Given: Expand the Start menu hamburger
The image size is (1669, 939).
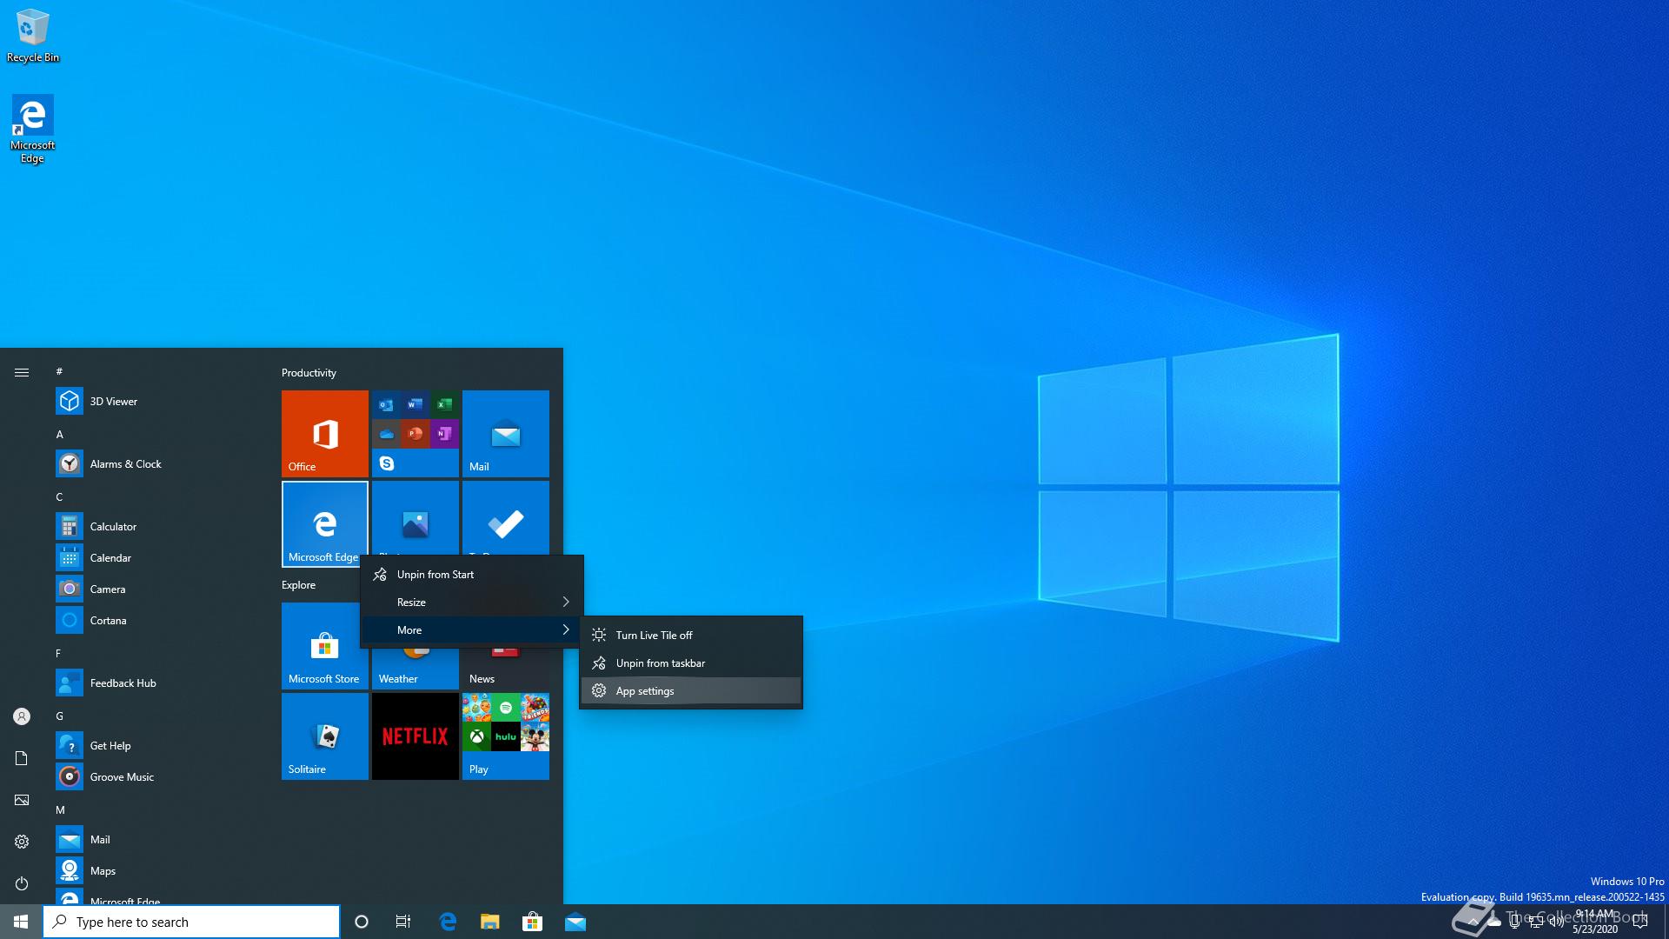Looking at the screenshot, I should point(22,372).
